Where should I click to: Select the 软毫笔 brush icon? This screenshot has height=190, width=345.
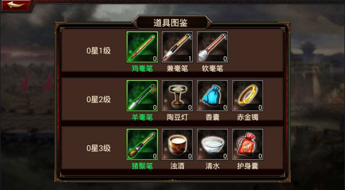click(x=212, y=47)
